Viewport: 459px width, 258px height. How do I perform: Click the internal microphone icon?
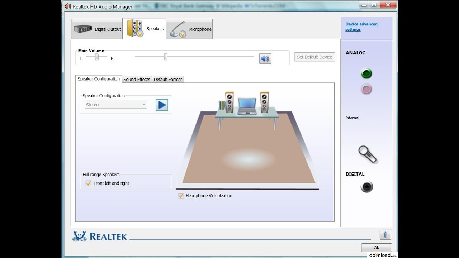(368, 154)
